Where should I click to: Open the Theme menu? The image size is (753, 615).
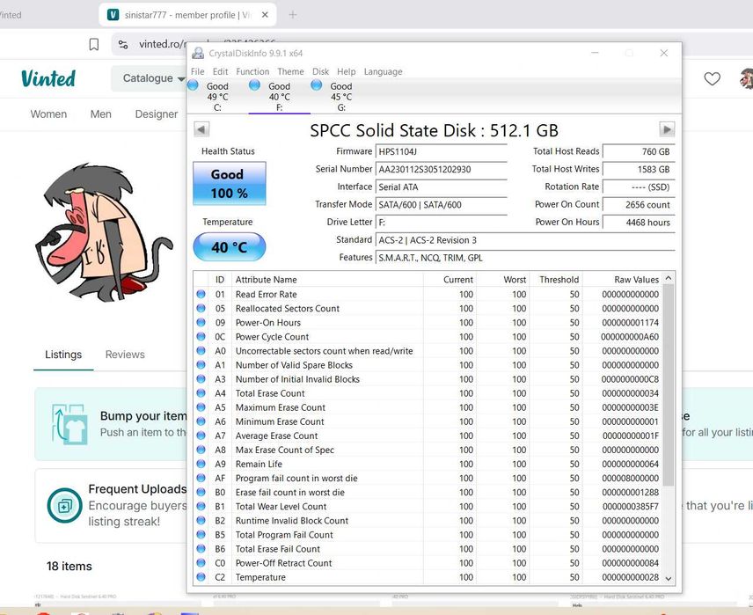tap(290, 71)
